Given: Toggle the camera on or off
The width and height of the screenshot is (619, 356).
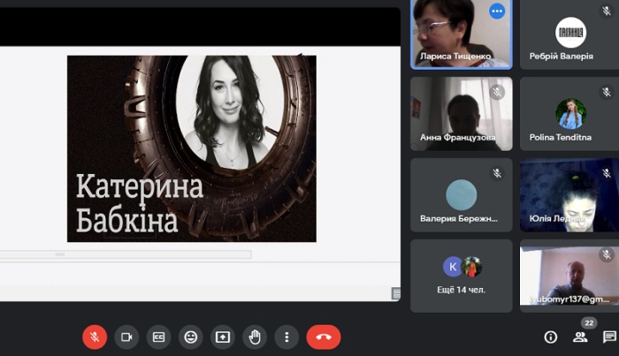Looking at the screenshot, I should coord(126,337).
